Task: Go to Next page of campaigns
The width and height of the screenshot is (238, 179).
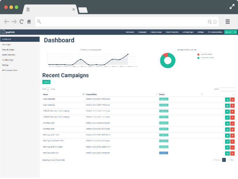Action: pos(232,160)
